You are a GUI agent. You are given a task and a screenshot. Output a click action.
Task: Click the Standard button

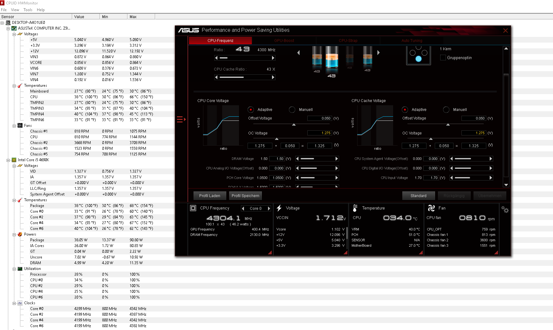pos(419,196)
